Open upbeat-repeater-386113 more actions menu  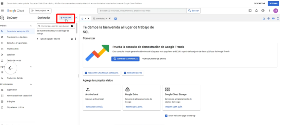[x=75, y=39]
